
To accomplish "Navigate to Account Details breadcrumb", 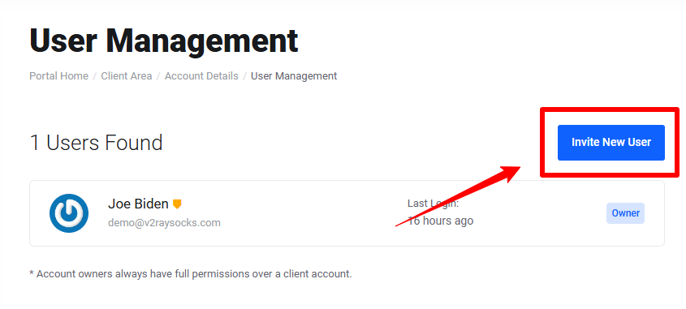I will 201,76.
